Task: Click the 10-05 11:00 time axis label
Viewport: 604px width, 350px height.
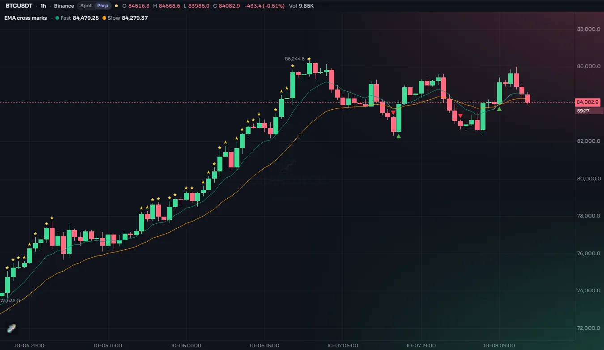Action: click(x=108, y=346)
